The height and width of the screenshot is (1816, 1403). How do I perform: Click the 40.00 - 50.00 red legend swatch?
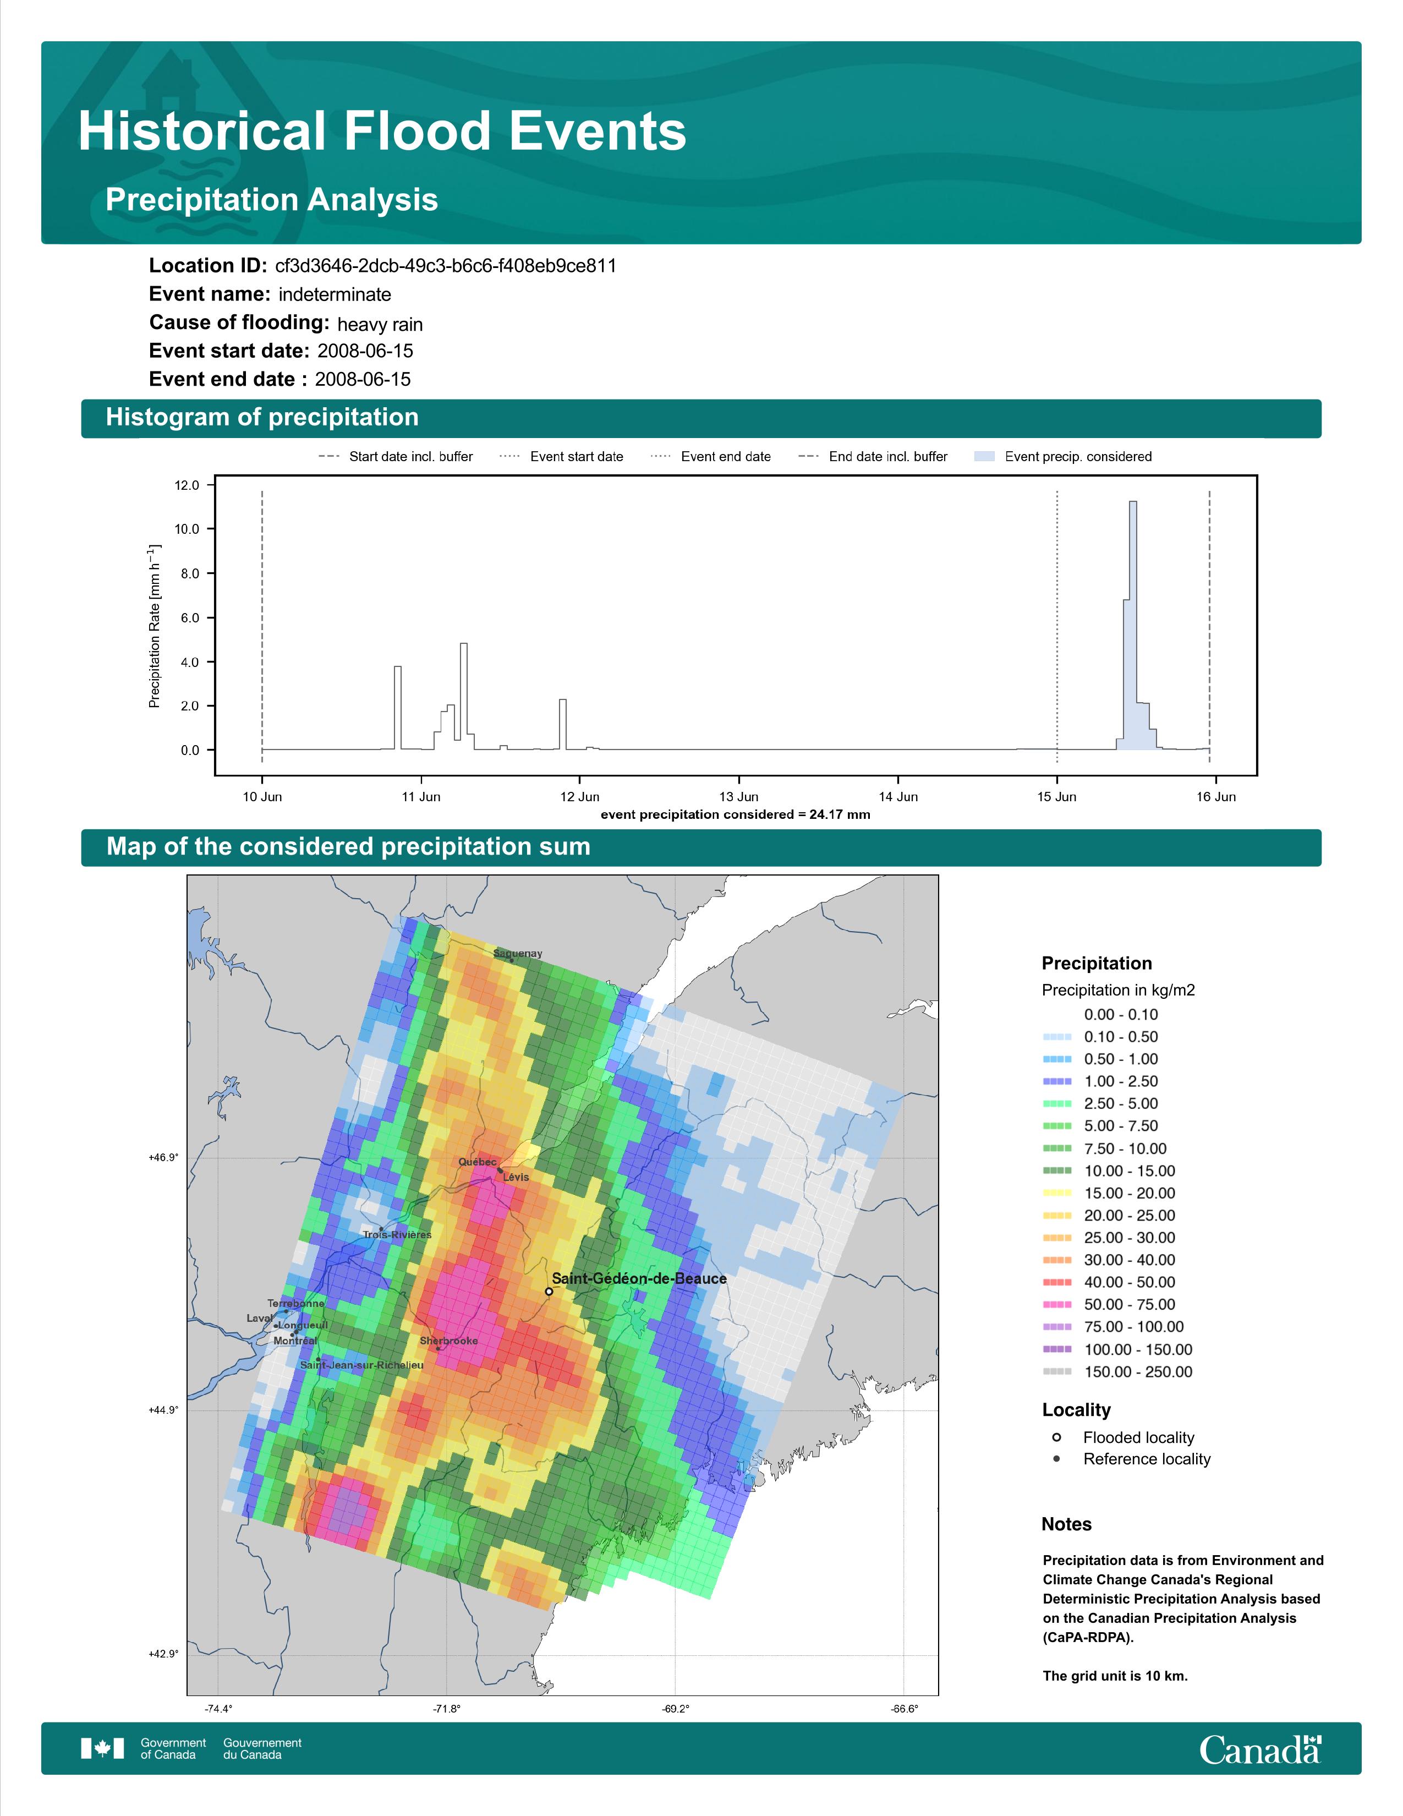tap(1056, 1282)
